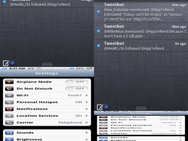Tap the http://t.co/5F8c... link in the @wa_translate notification

(149, 19)
